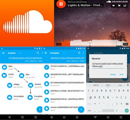
Task: Open overflow menu on Complete screen
Action: click(83, 53)
